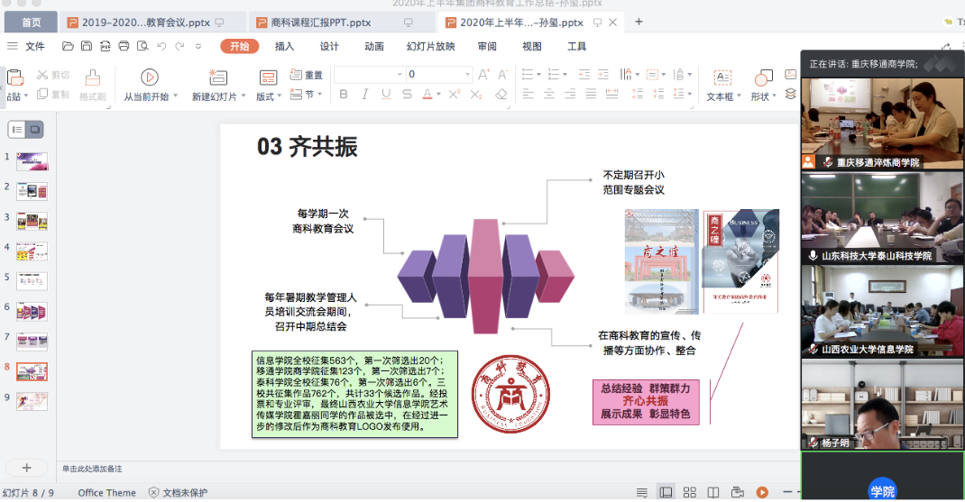Open the font size dropdown
The height and width of the screenshot is (502, 965).
(467, 75)
